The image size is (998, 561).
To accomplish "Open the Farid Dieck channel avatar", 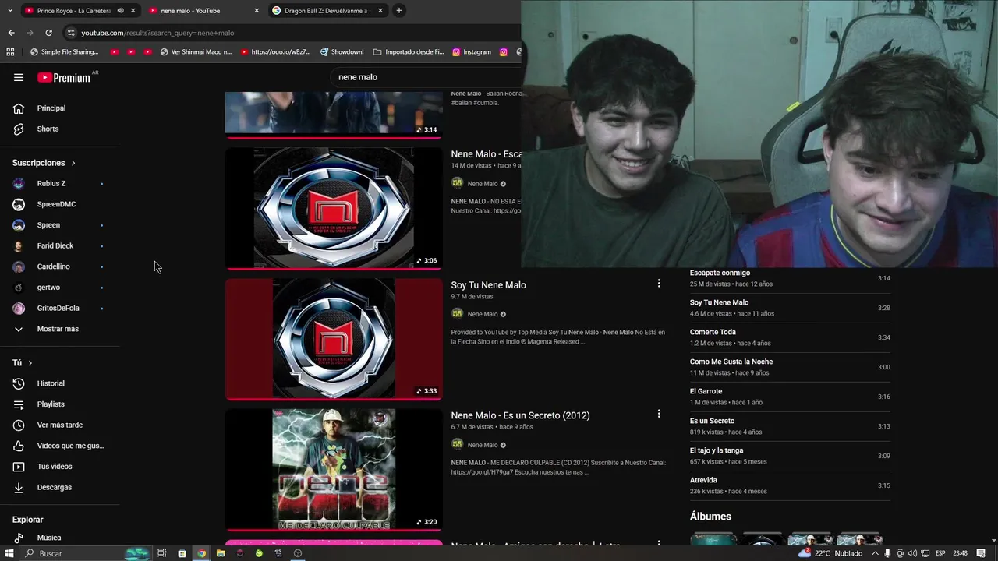I will tap(19, 245).
